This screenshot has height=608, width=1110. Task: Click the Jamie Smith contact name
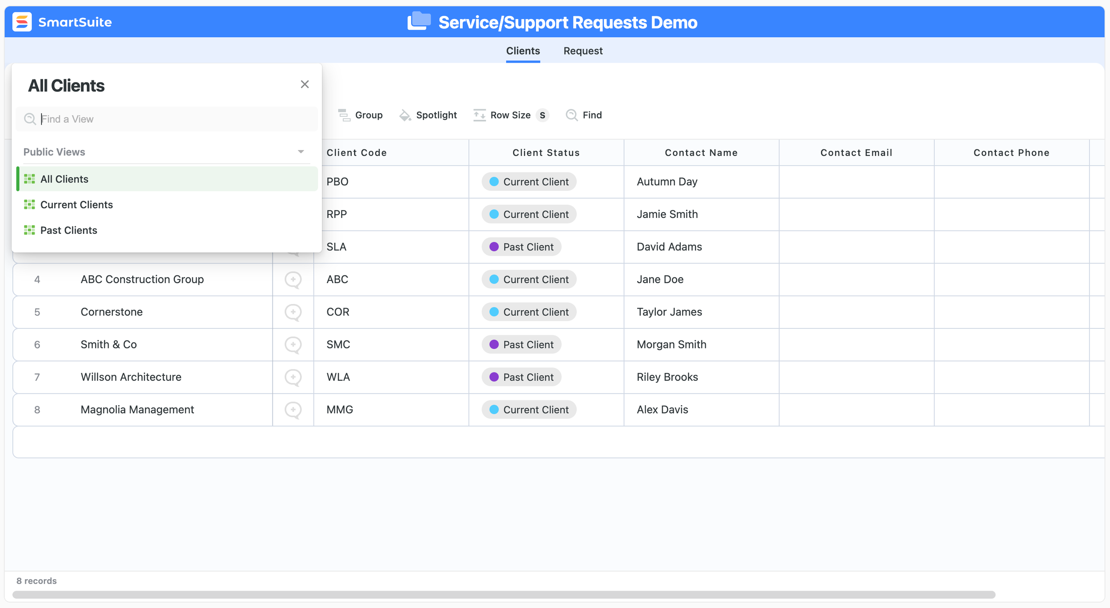[x=667, y=214]
